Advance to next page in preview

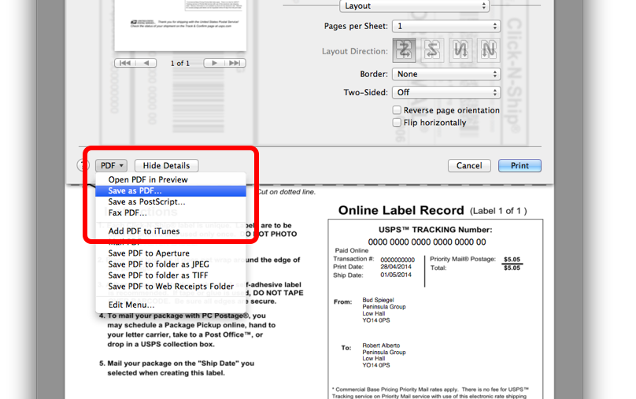pyautogui.click(x=214, y=63)
